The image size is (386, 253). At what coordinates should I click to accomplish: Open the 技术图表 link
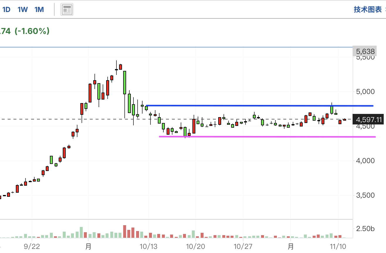coord(368,9)
